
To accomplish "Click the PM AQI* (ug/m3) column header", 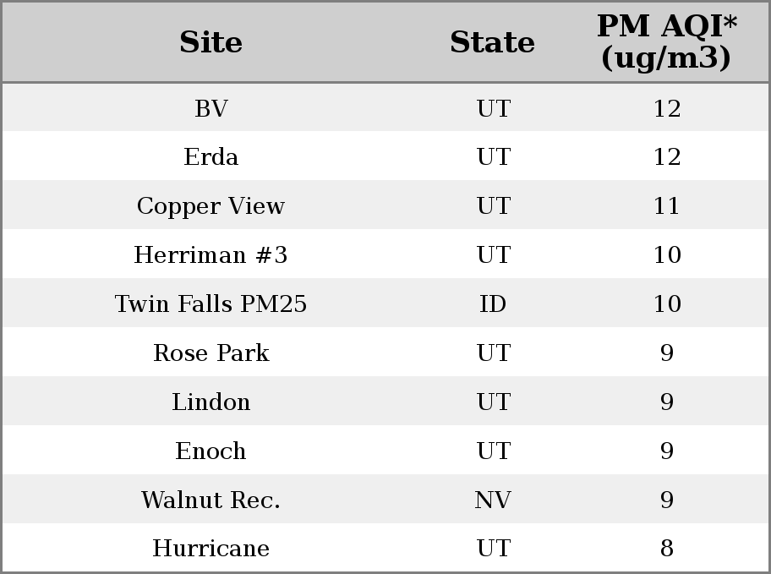I will pyautogui.click(x=667, y=41).
